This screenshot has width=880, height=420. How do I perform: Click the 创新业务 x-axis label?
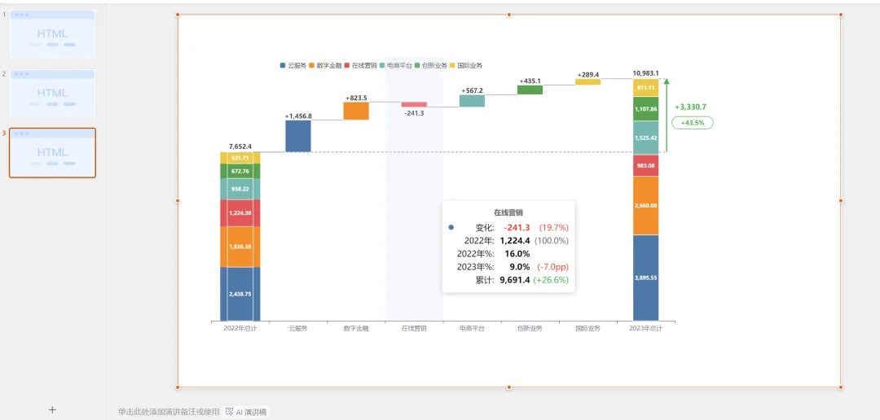[530, 329]
